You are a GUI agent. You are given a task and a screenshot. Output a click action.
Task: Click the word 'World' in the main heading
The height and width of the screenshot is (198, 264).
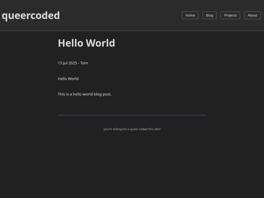click(x=101, y=43)
